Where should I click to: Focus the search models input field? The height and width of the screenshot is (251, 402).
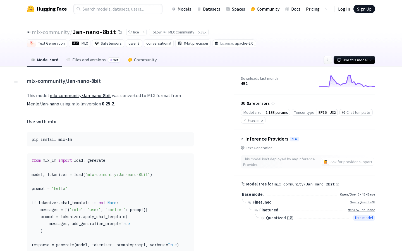(118, 9)
